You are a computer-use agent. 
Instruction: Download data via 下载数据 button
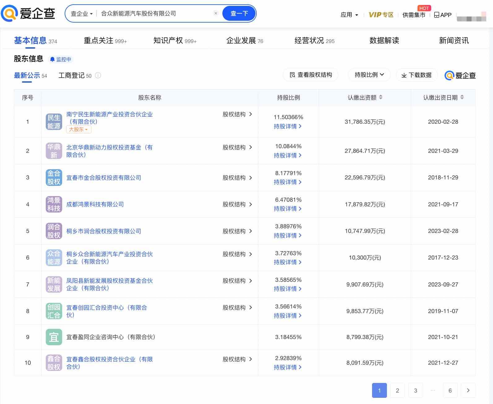pyautogui.click(x=416, y=75)
